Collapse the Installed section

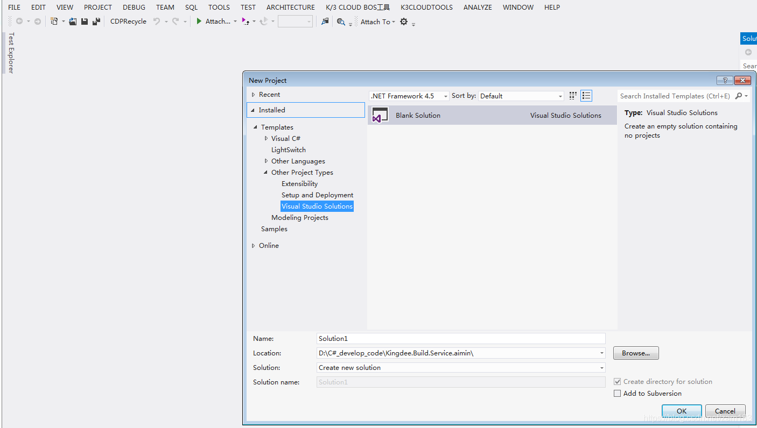(253, 110)
